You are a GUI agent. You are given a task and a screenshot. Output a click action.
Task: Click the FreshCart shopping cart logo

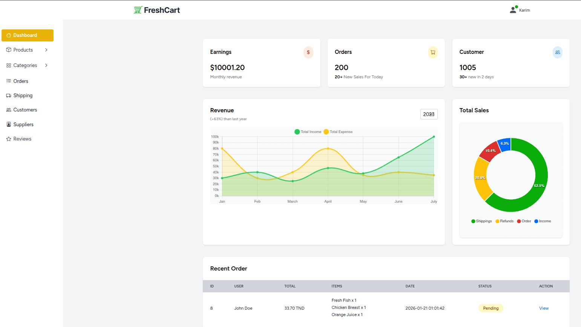coord(138,10)
